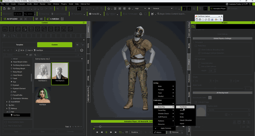The width and height of the screenshot is (255, 136).
Task: Switch to the Template tab
Action: [x=19, y=45]
